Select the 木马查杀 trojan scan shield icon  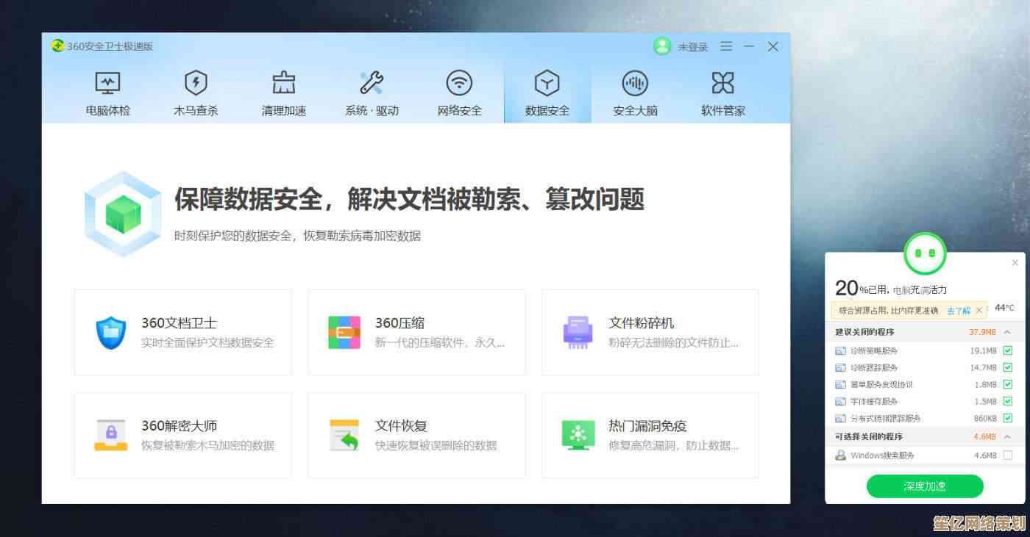pyautogui.click(x=195, y=83)
